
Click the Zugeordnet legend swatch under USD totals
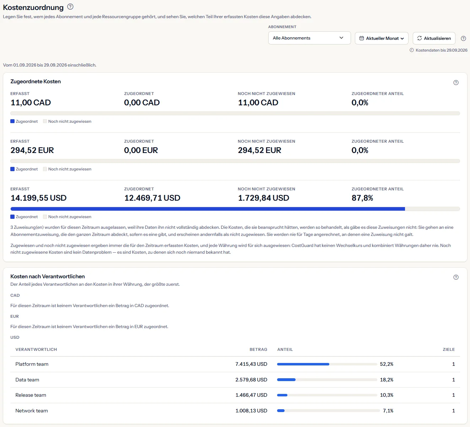(x=12, y=217)
